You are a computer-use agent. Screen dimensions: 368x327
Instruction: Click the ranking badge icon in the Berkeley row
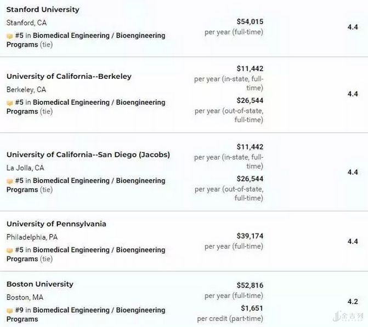(9, 102)
